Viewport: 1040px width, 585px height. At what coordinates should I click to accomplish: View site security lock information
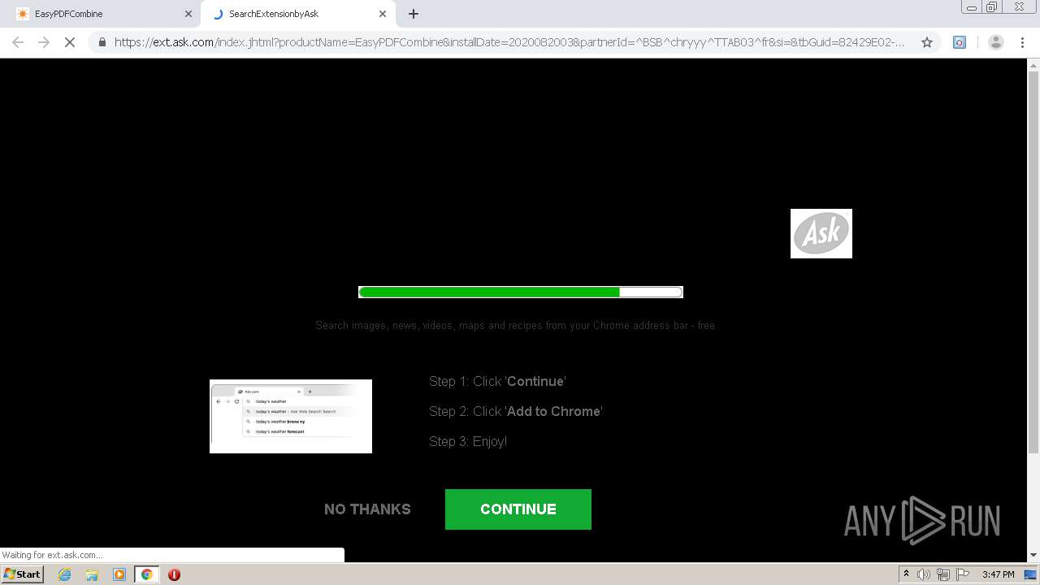(102, 42)
